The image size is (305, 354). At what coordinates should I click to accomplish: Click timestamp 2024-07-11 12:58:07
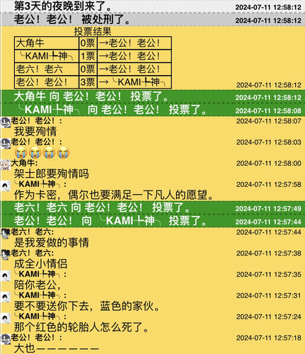pos(269,121)
